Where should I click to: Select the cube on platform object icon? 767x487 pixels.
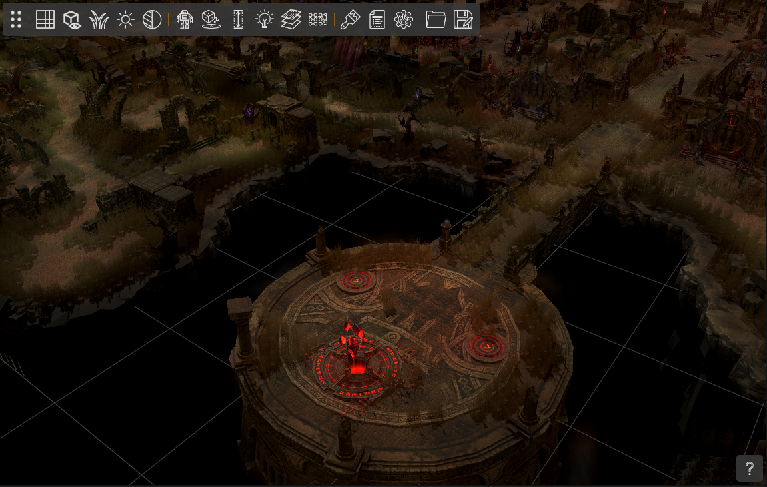(211, 19)
